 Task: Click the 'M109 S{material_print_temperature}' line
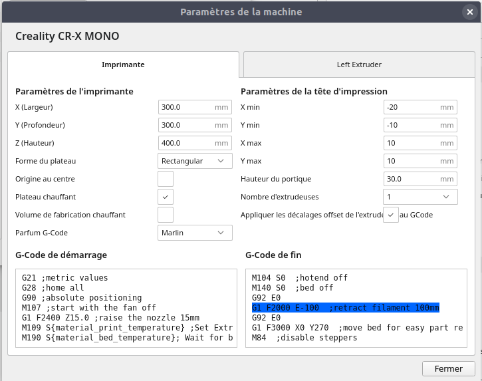pos(127,328)
